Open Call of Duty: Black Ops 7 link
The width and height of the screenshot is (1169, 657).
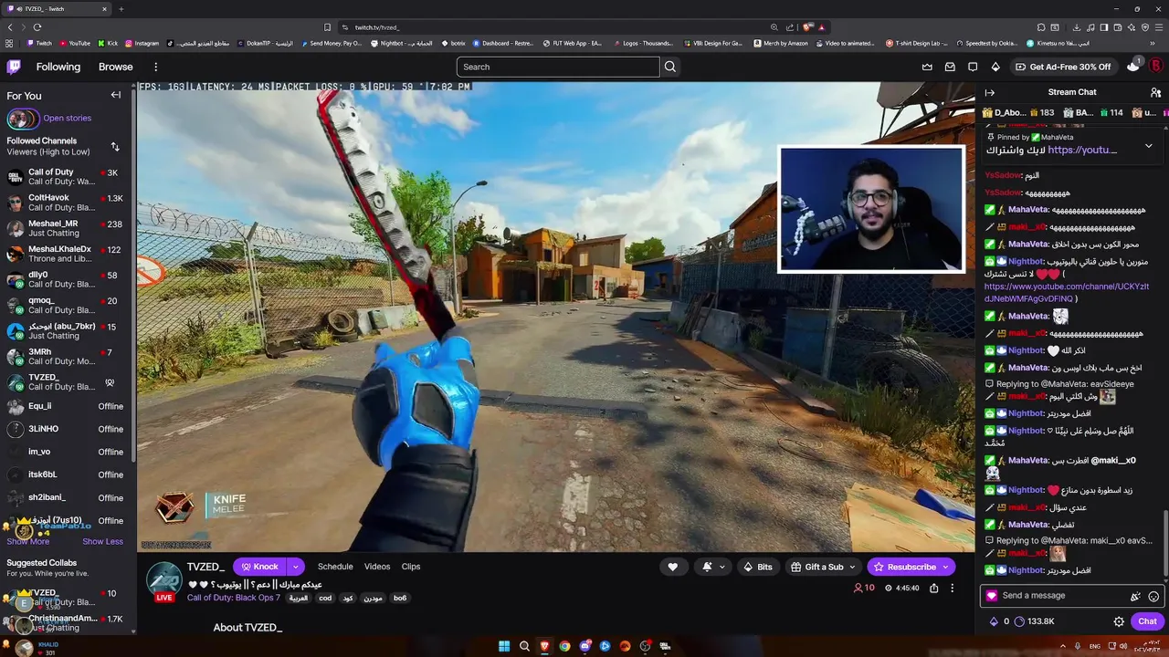tap(234, 598)
